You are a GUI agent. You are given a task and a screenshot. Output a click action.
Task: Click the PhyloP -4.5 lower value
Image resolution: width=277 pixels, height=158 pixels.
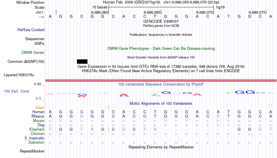pyautogui.click(x=38, y=99)
